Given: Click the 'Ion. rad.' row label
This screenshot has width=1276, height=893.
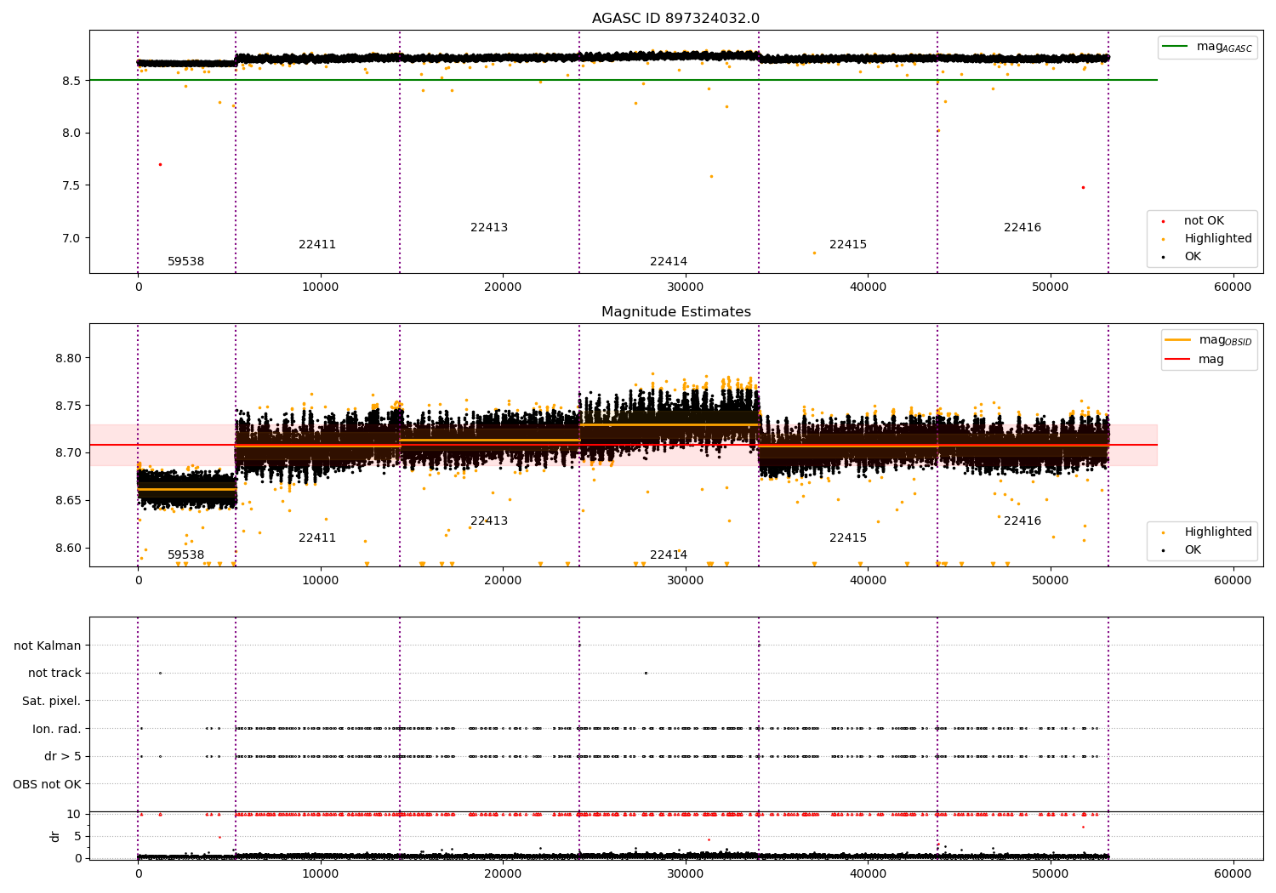Looking at the screenshot, I should [57, 730].
